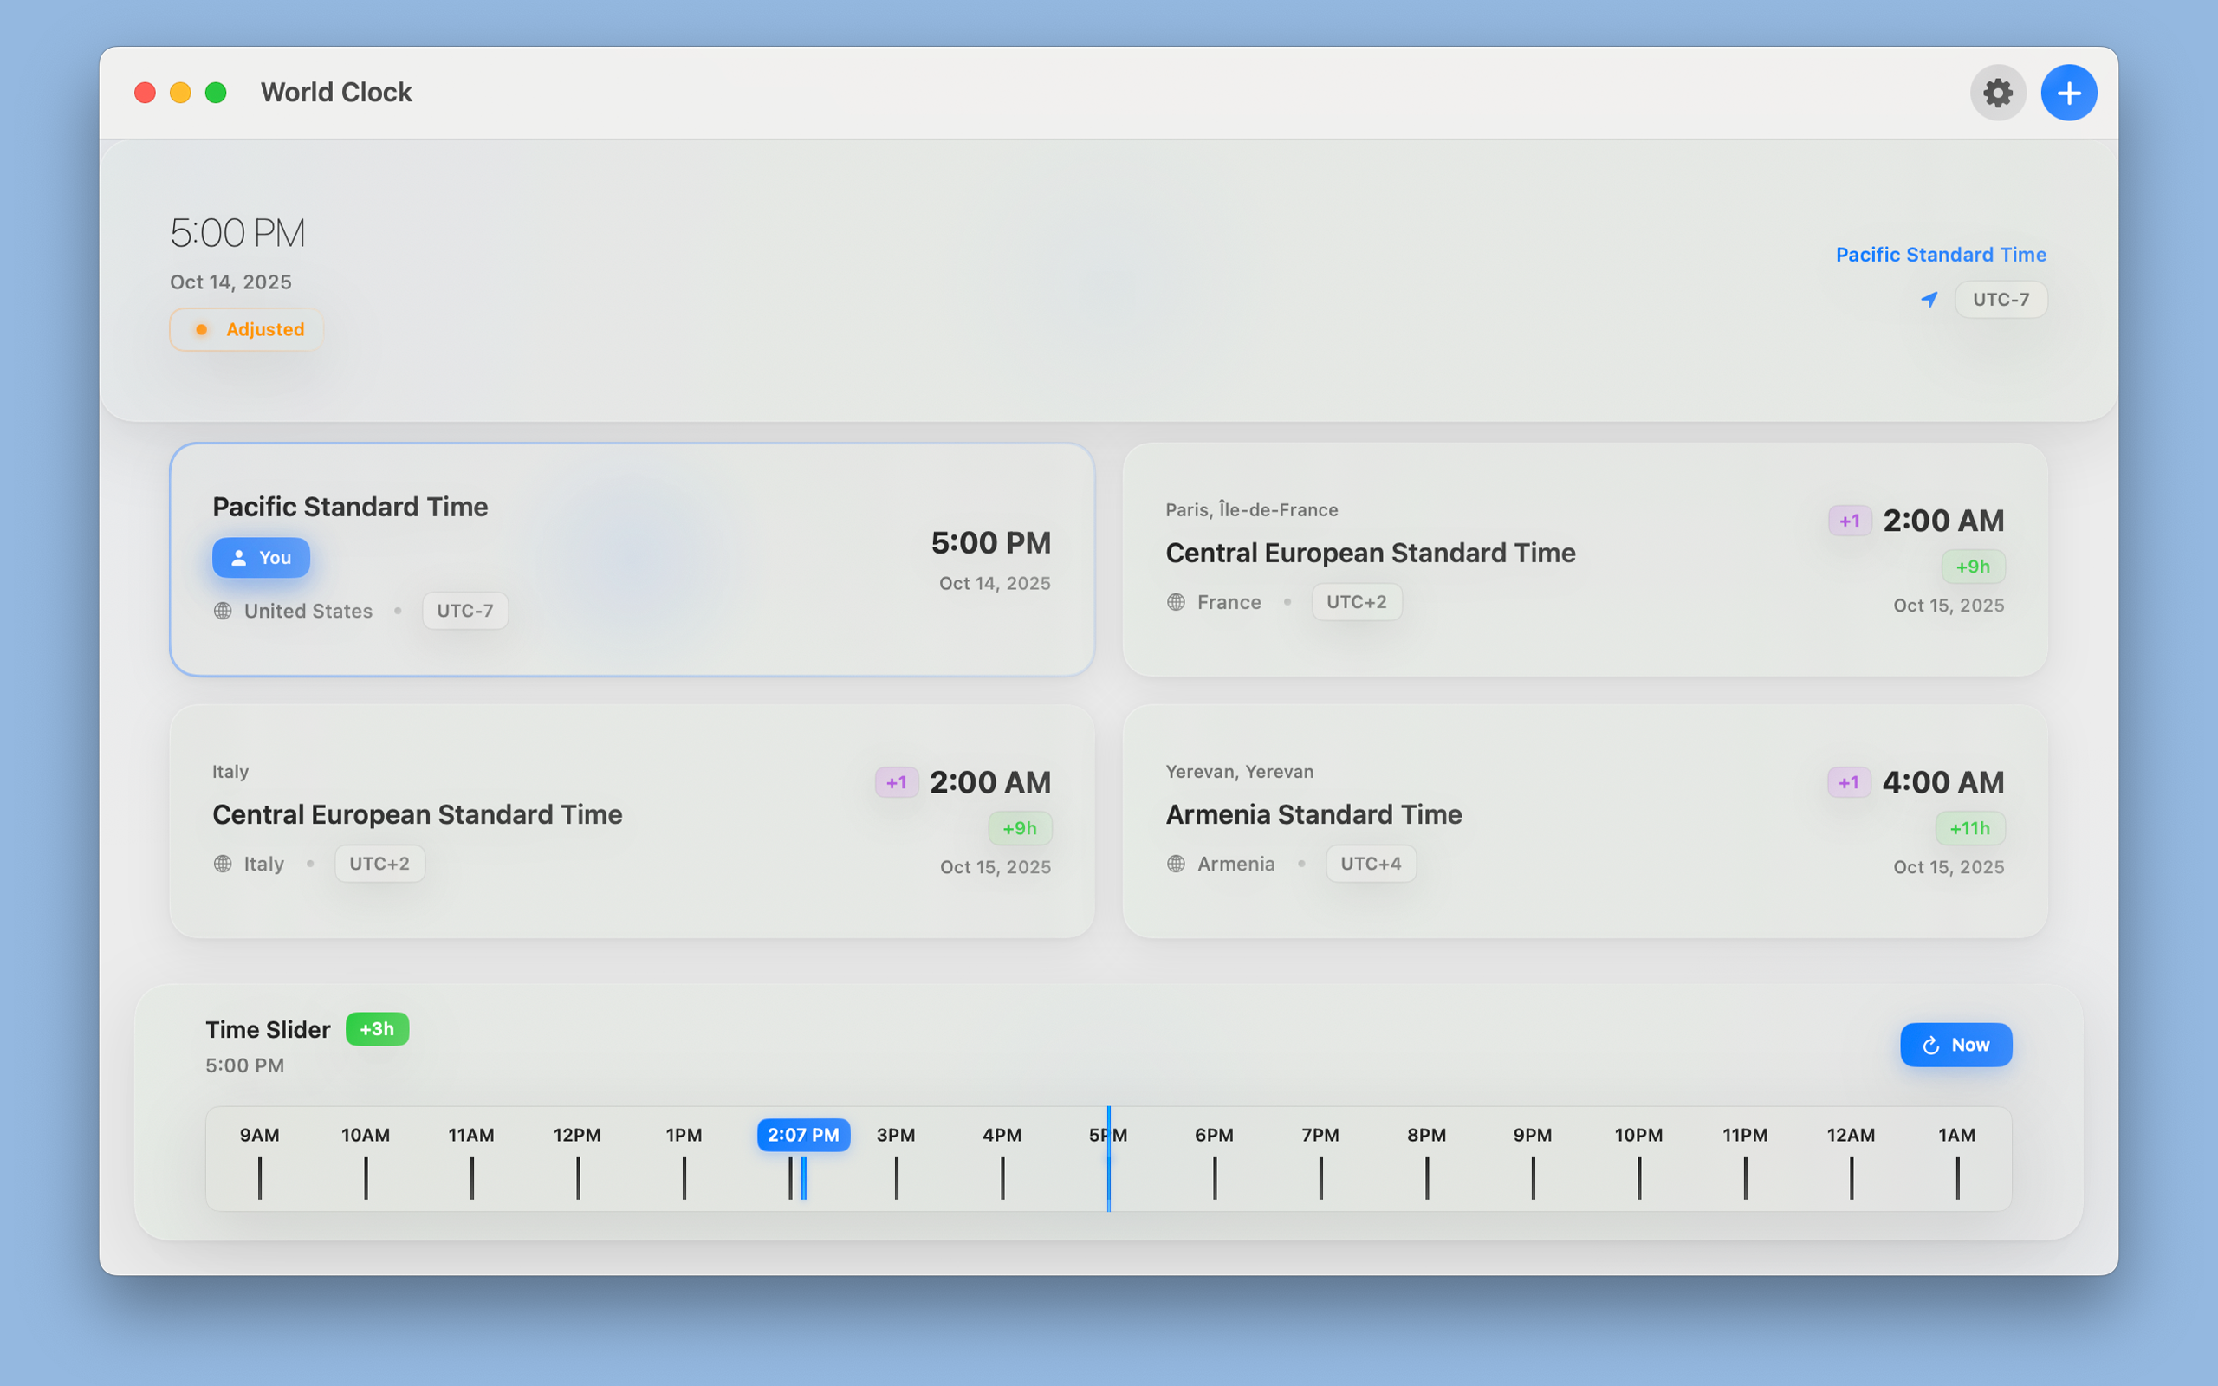This screenshot has width=2218, height=1386.
Task: Click Oct 14, 2025 date in header
Action: coord(231,282)
